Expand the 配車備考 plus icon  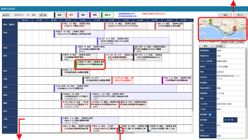tap(210, 115)
